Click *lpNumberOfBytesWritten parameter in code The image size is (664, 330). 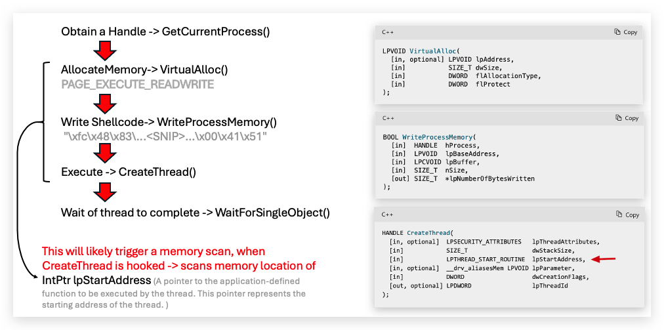click(490, 178)
